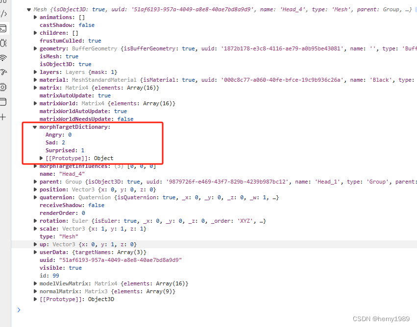Click the 'Surprised: 1' entry
The height and width of the screenshot is (327, 417).
point(65,150)
